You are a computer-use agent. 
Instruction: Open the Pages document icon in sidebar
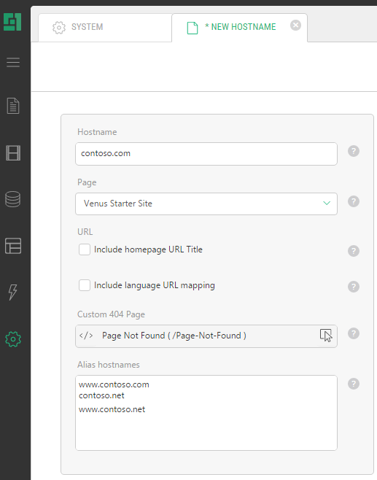click(x=13, y=106)
